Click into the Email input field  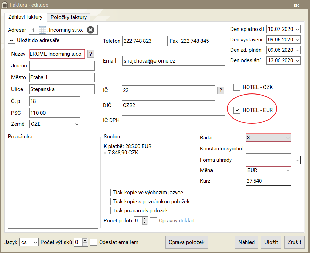coord(174,61)
